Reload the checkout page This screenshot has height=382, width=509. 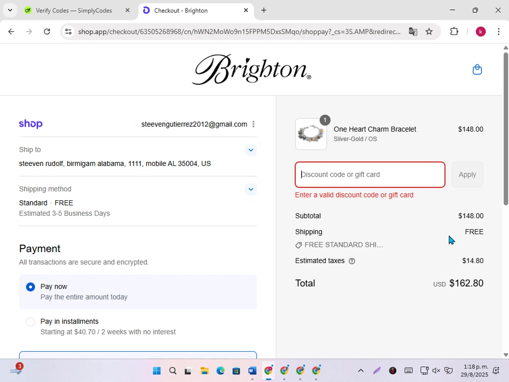47,32
